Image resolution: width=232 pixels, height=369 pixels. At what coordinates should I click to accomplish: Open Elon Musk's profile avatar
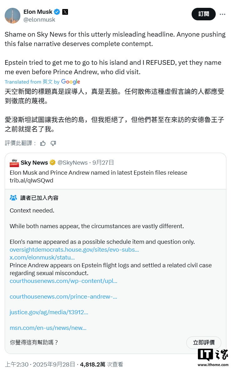pyautogui.click(x=13, y=16)
